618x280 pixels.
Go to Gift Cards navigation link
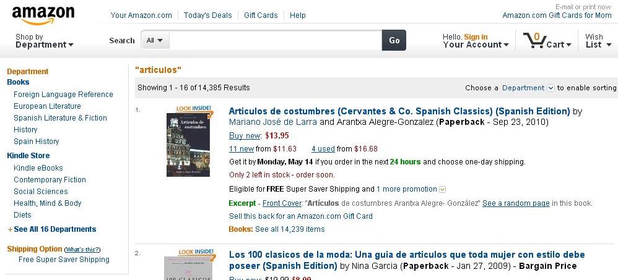pos(261,15)
